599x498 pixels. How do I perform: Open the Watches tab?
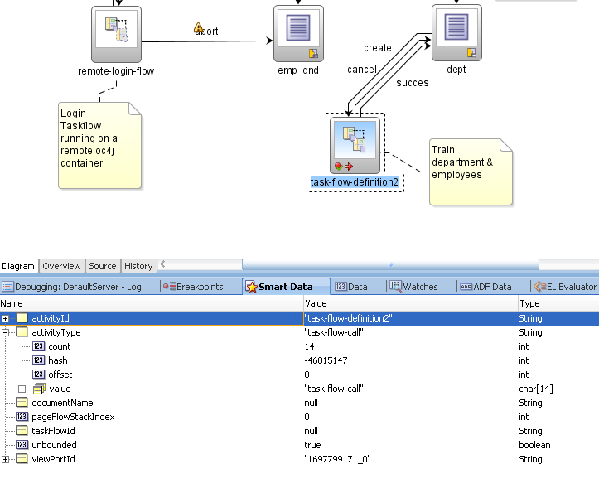click(x=413, y=287)
